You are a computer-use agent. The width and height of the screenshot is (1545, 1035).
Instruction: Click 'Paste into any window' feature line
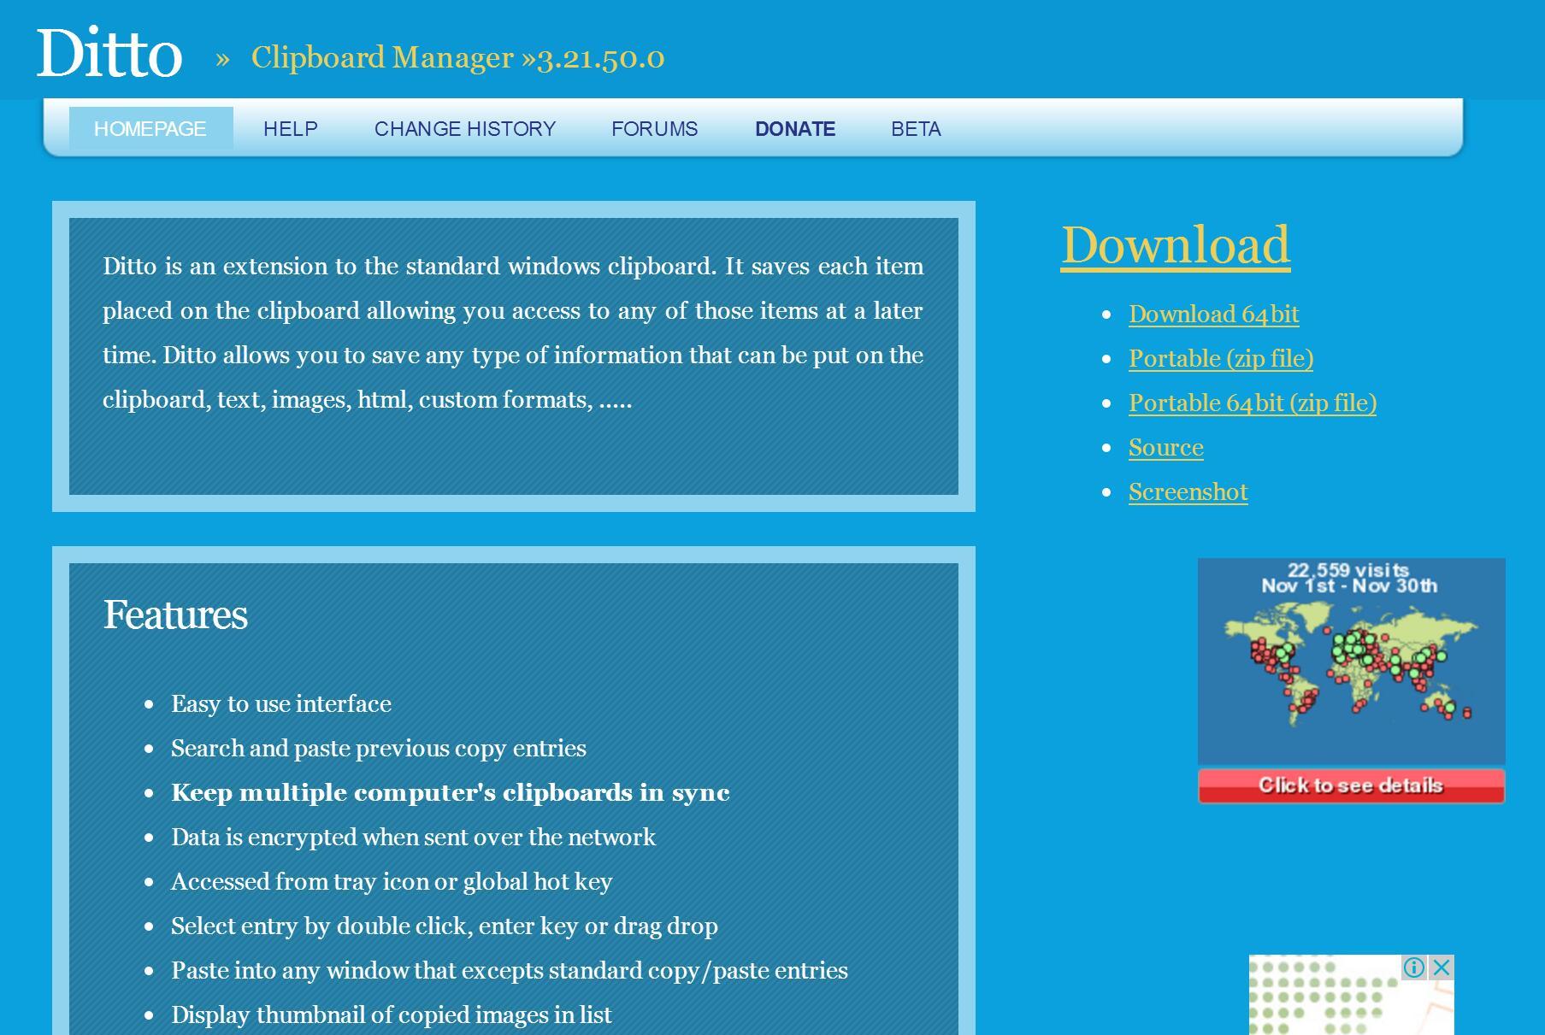tap(510, 971)
